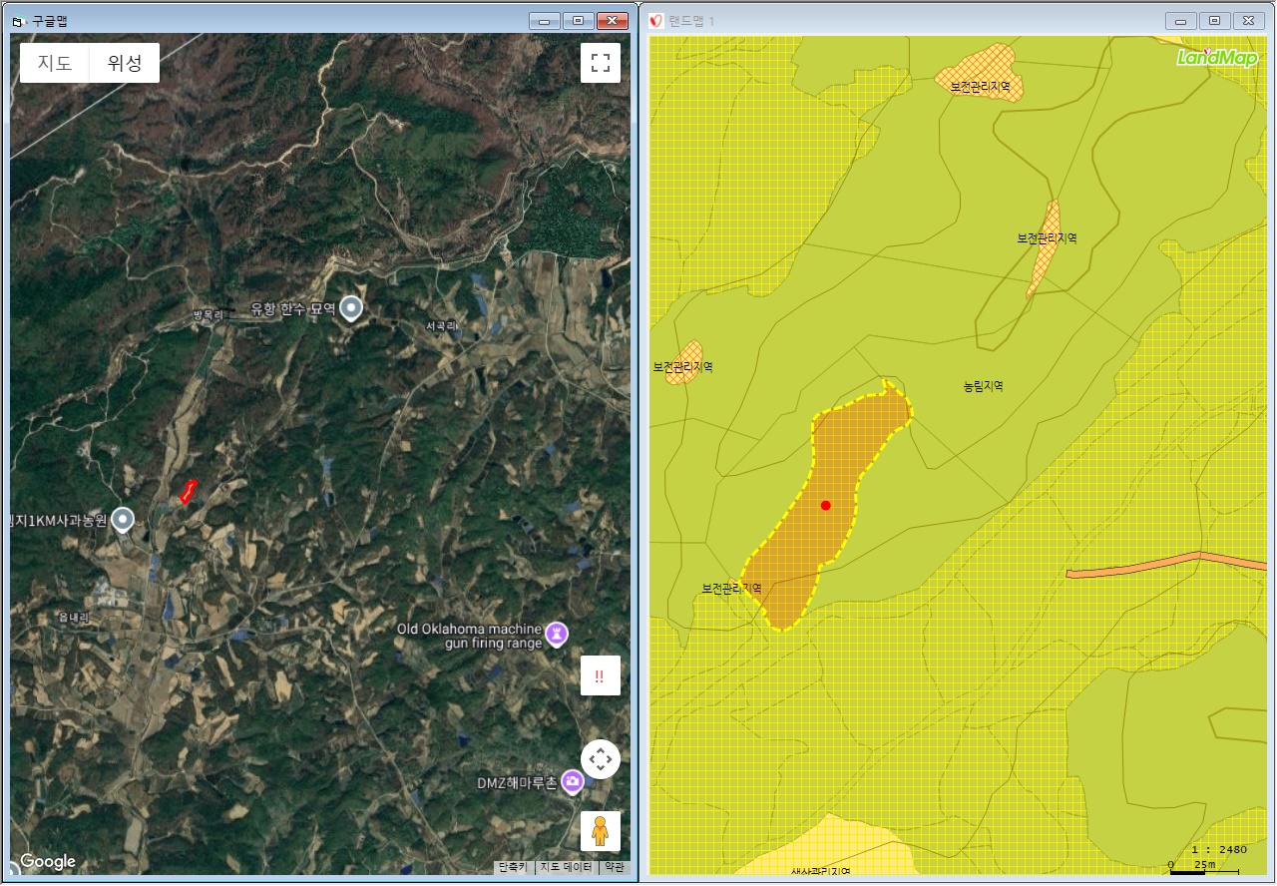Click the 유항 한수 묘역 location pin
Image resolution: width=1277 pixels, height=886 pixels.
[x=351, y=308]
